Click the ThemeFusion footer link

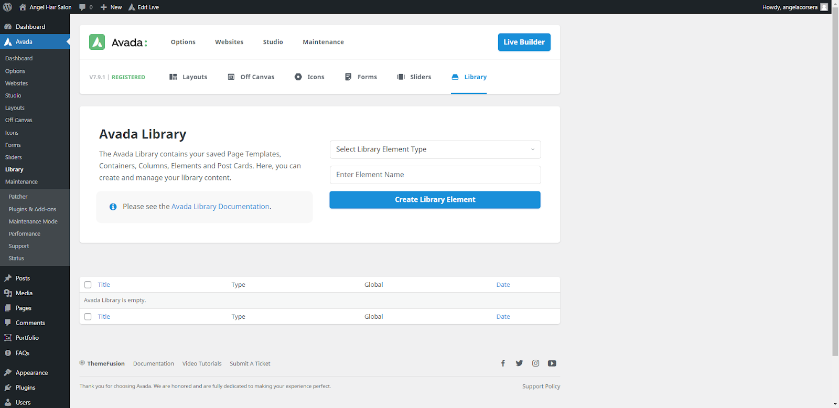pos(102,363)
